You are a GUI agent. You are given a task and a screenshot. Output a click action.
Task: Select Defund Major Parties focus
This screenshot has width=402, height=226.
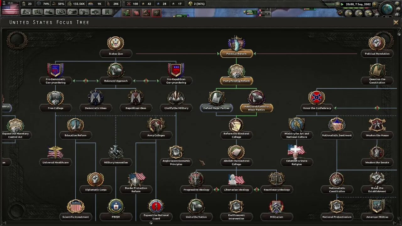click(x=216, y=108)
